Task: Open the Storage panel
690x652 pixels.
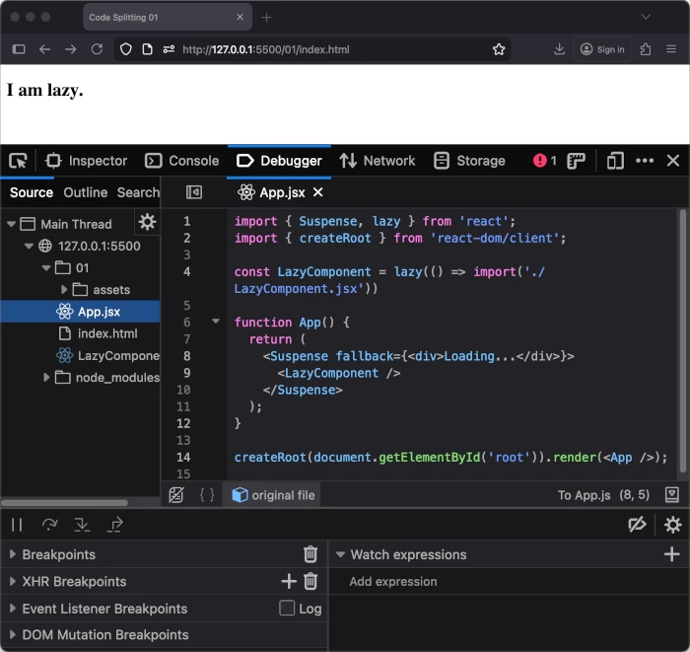Action: (469, 161)
